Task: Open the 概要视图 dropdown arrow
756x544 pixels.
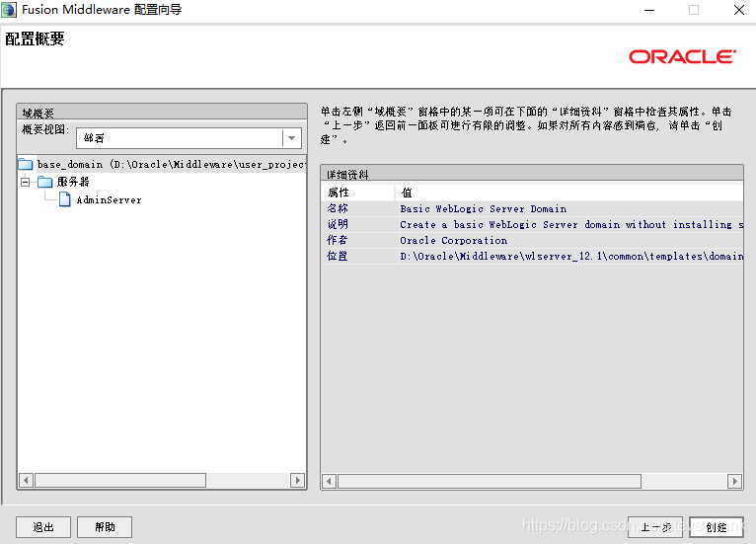Action: click(292, 138)
